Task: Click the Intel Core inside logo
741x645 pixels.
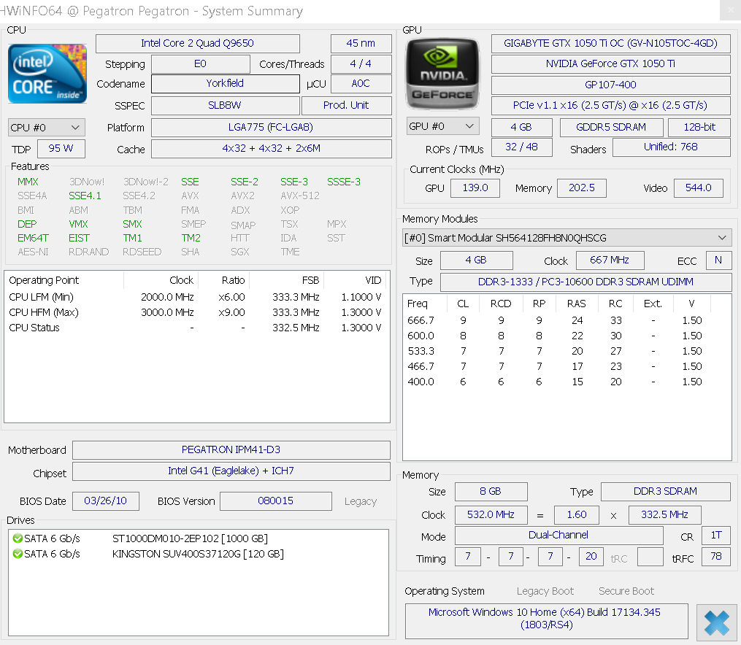Action: (47, 74)
